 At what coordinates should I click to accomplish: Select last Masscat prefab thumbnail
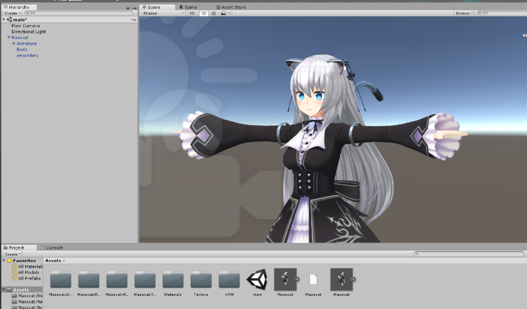coord(341,279)
